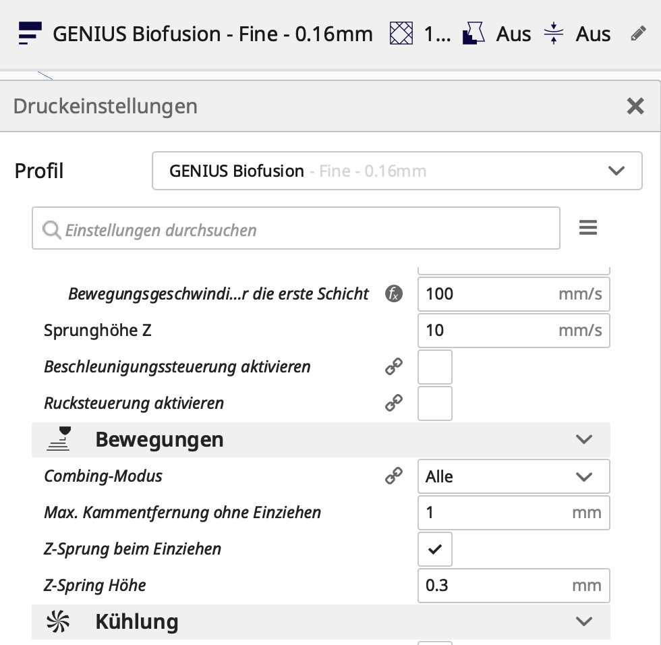Open the settings visibility hamburger menu
The width and height of the screenshot is (661, 645).
coord(588,228)
